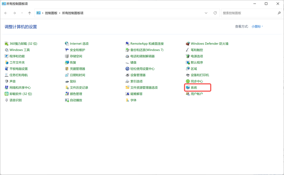Open the 默认程序 link
284x175 pixels.
[x=197, y=63]
